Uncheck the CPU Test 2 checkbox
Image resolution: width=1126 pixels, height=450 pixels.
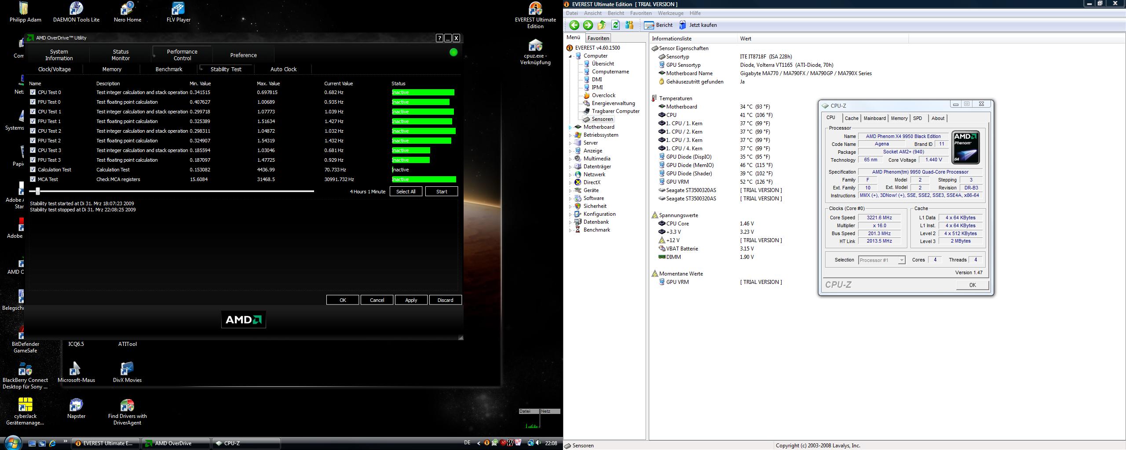coord(33,131)
